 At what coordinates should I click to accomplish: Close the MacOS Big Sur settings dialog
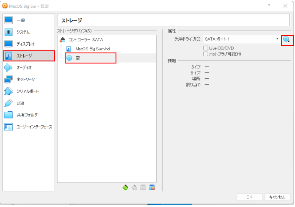click(x=285, y=6)
